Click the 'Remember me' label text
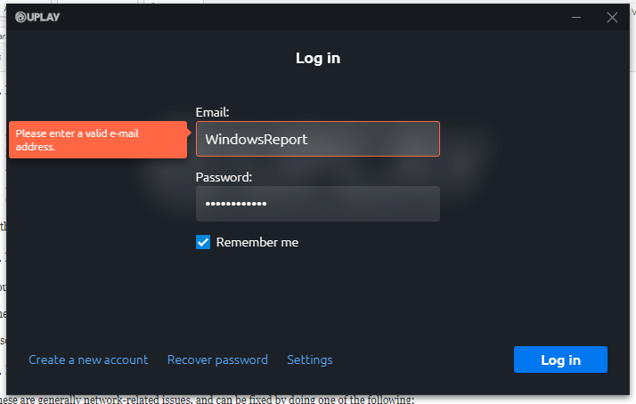 257,242
